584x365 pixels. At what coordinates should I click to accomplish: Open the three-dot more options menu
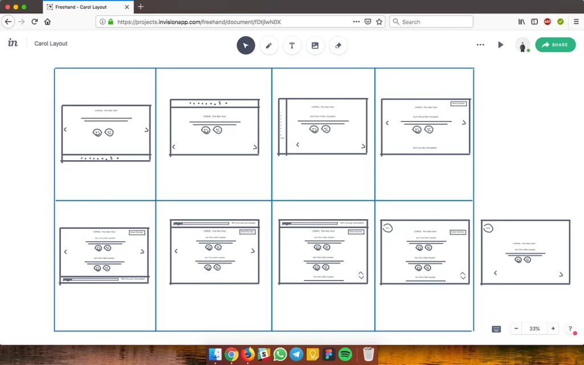[x=480, y=44]
